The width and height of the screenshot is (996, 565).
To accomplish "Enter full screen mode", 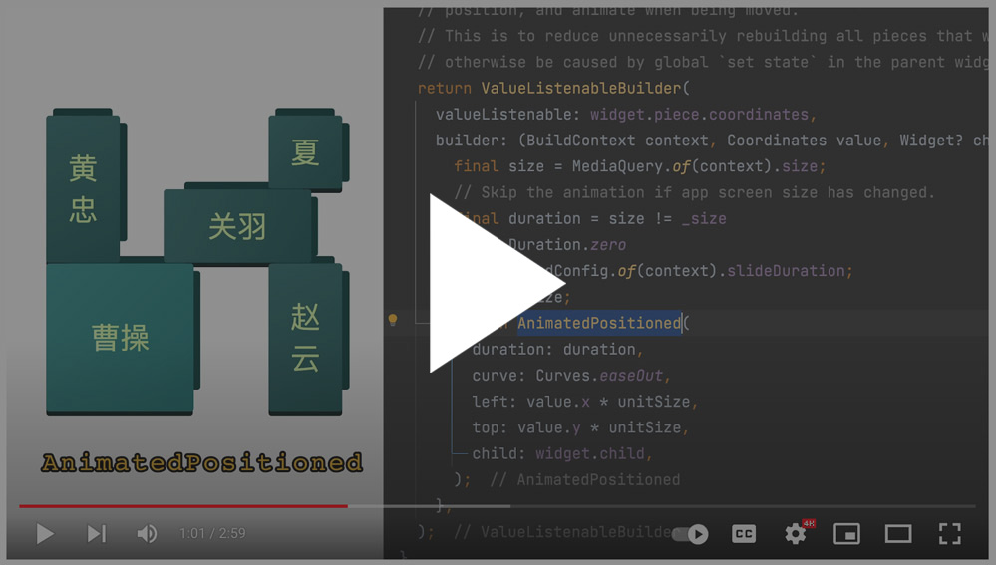I will coord(949,534).
